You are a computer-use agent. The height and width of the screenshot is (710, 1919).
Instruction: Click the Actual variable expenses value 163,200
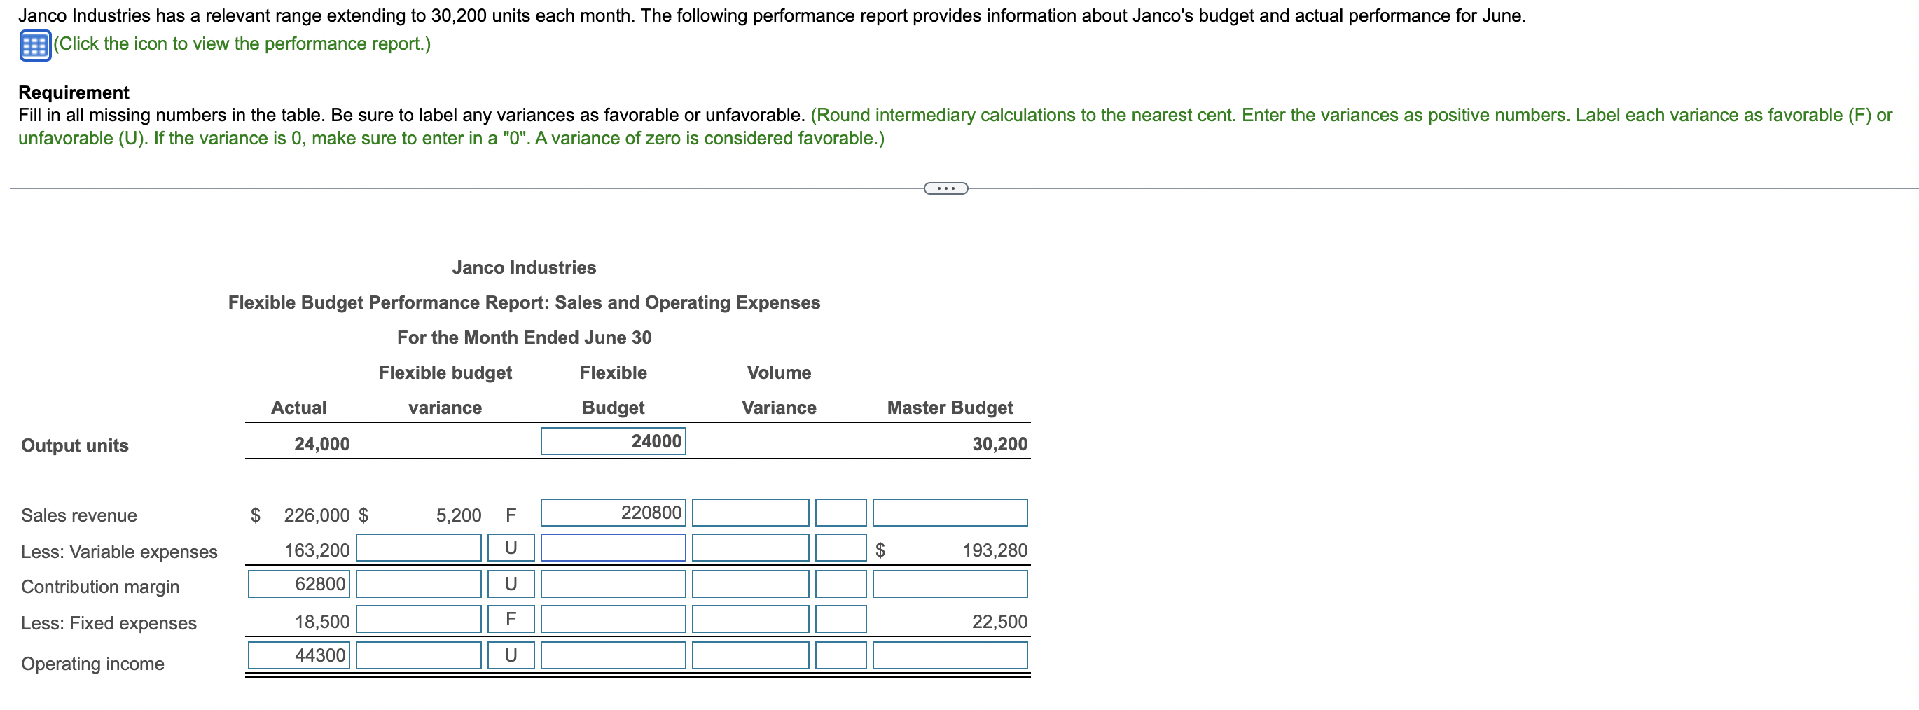click(x=317, y=550)
